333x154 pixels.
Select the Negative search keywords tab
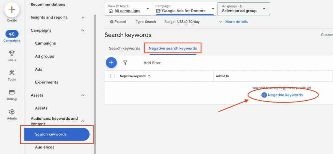pyautogui.click(x=173, y=49)
